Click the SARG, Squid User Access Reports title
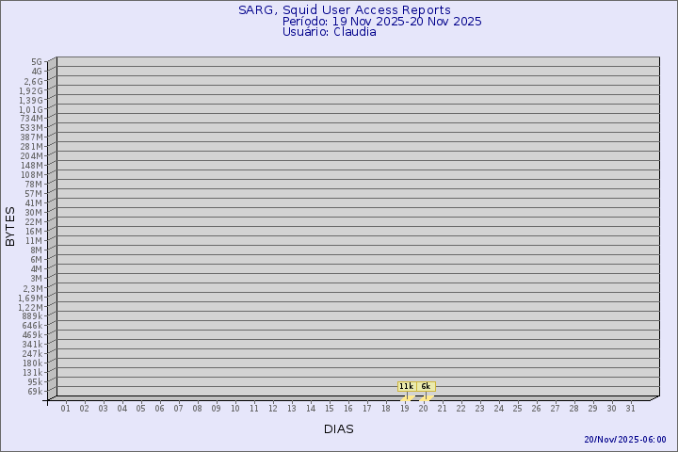Image resolution: width=678 pixels, height=452 pixels. (x=345, y=10)
